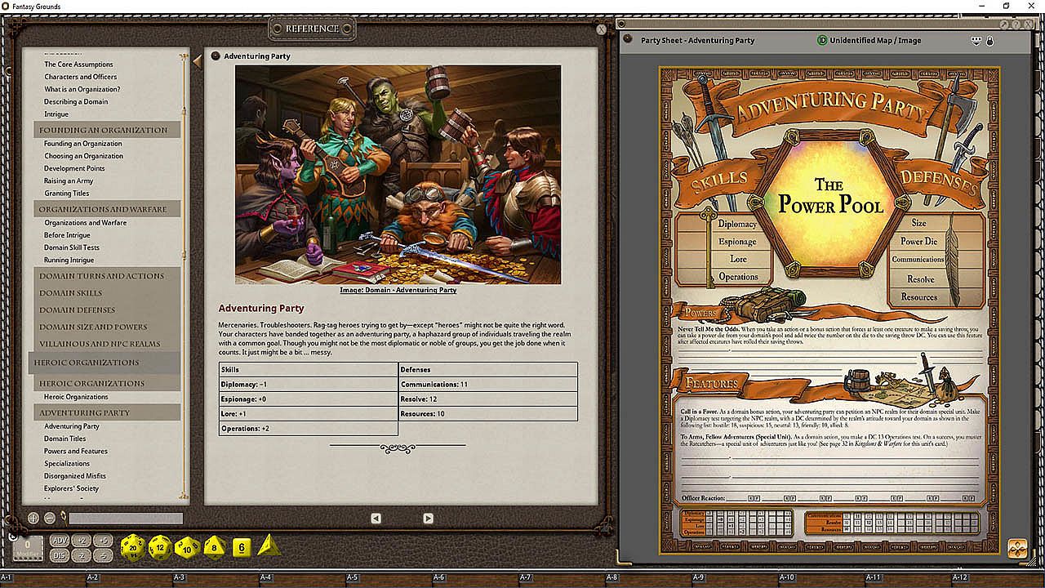Viewport: 1045px width, 588px height.
Task: Select Choosing an Organization in sidebar
Action: tap(83, 156)
